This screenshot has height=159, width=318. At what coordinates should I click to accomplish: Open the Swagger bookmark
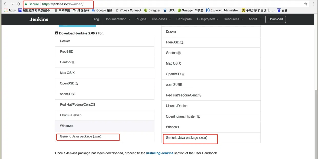click(152, 10)
